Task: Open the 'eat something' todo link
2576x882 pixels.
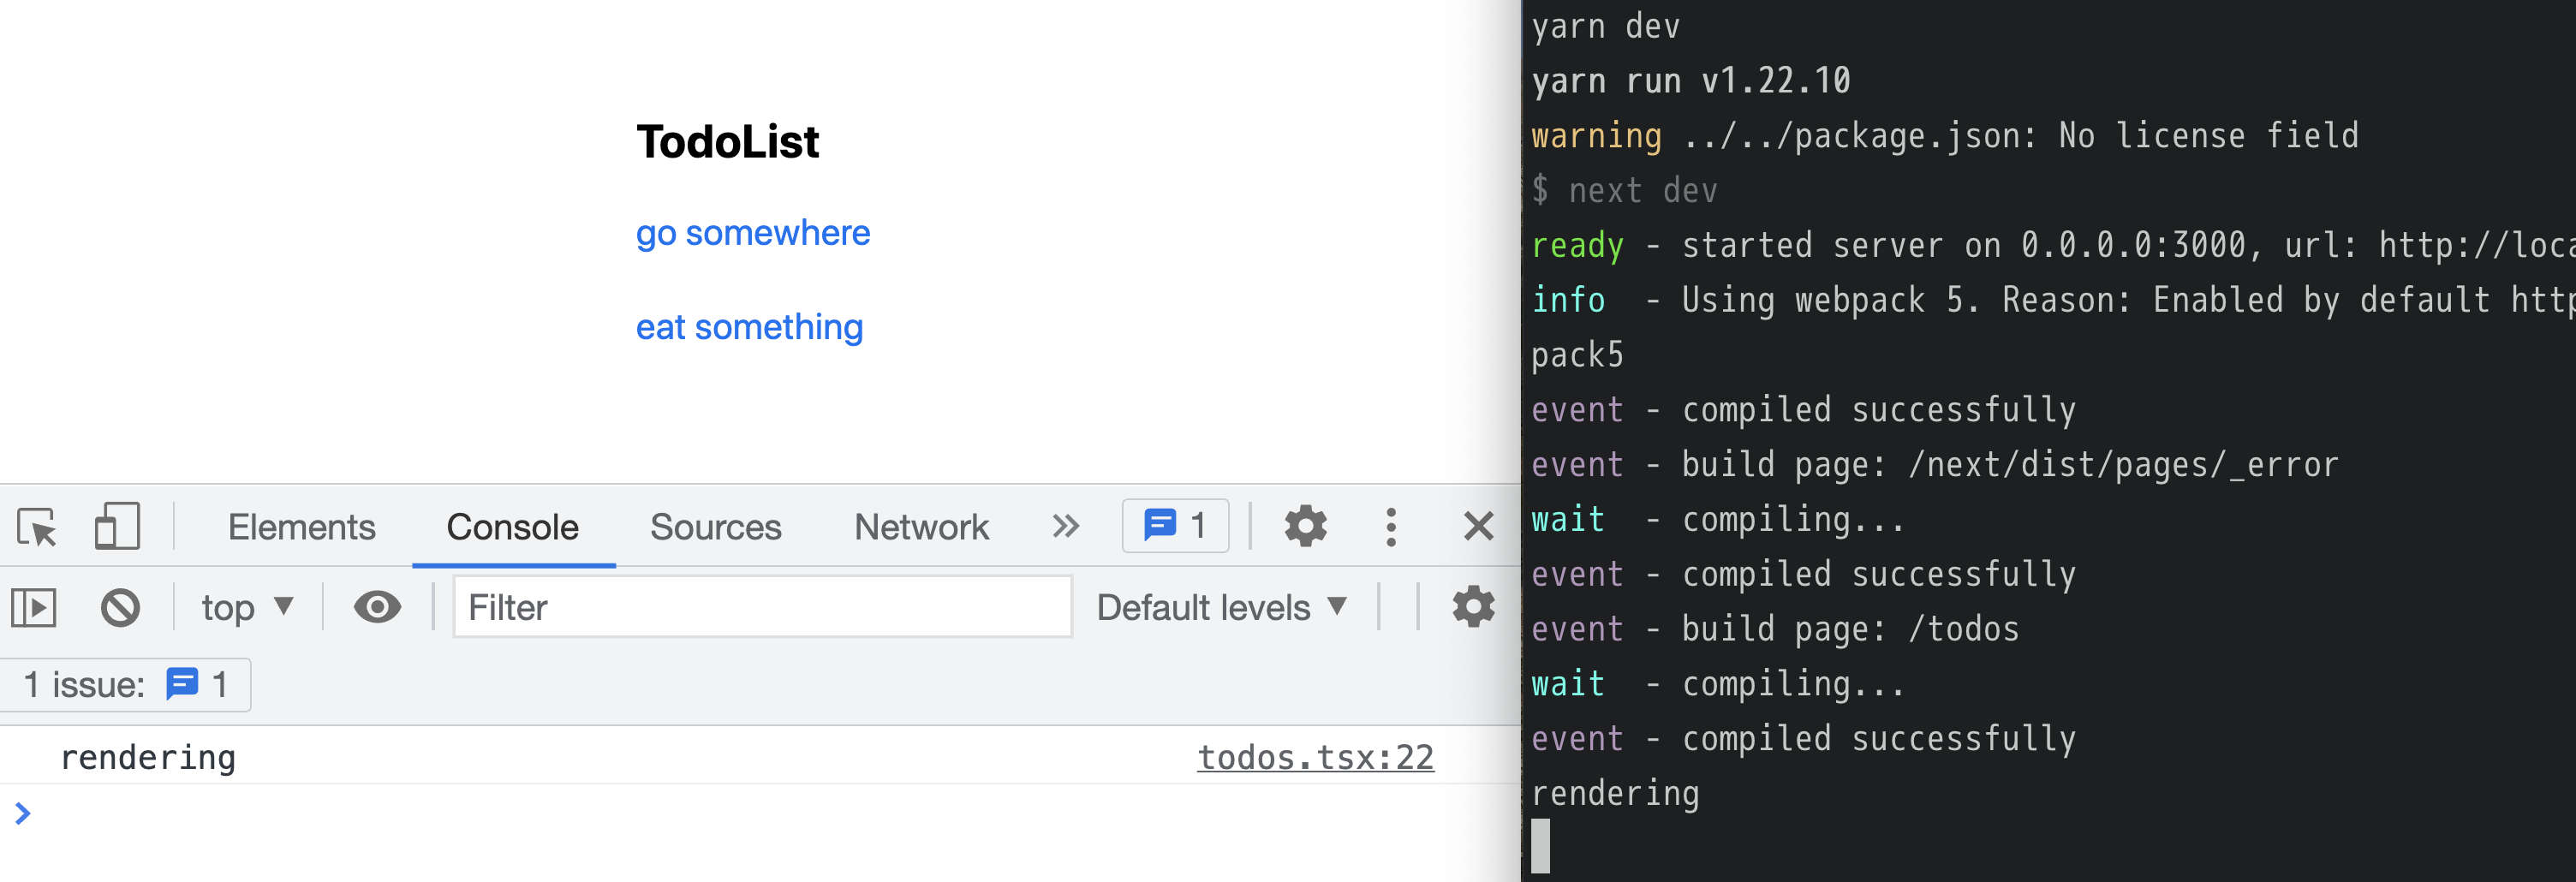Action: click(x=749, y=327)
